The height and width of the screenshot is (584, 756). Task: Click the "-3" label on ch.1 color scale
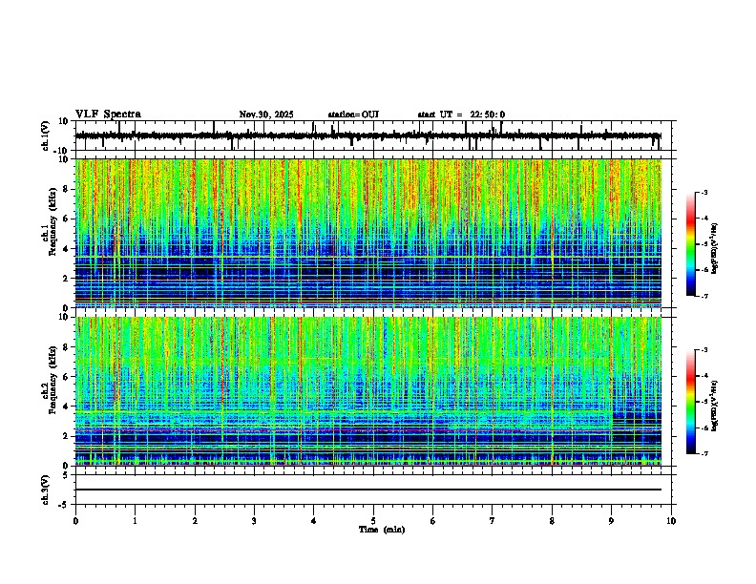pyautogui.click(x=703, y=193)
